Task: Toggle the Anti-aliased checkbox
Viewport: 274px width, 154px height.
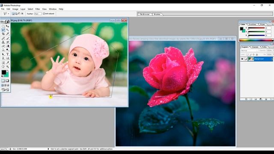Action: click(44, 13)
